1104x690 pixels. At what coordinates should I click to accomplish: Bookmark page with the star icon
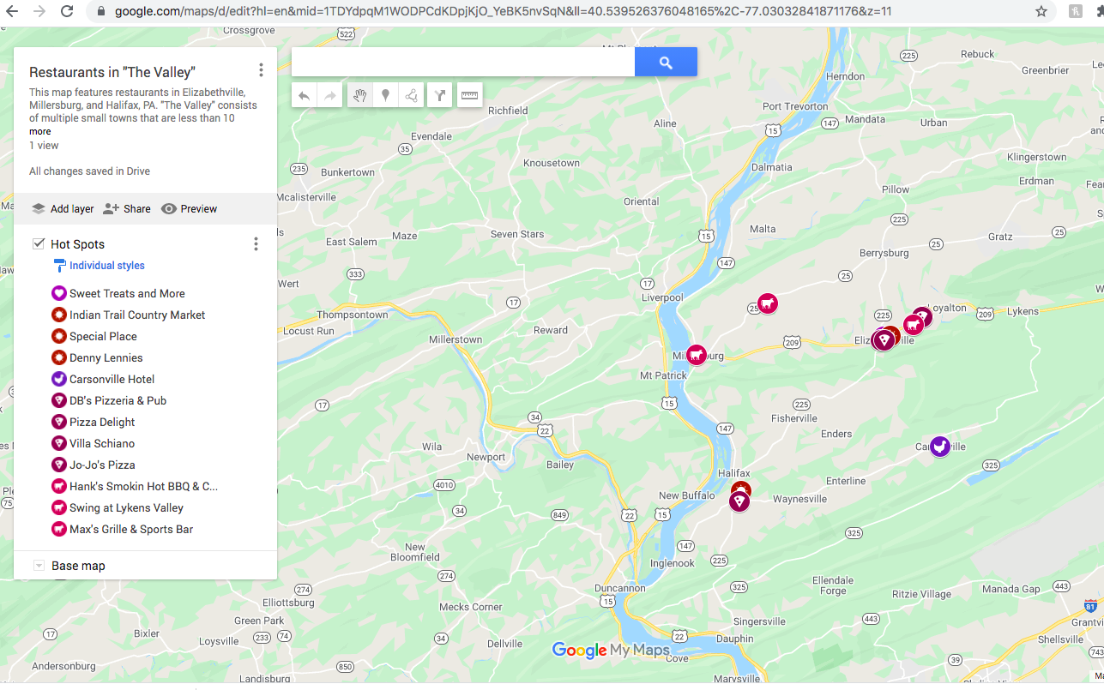click(x=1041, y=12)
